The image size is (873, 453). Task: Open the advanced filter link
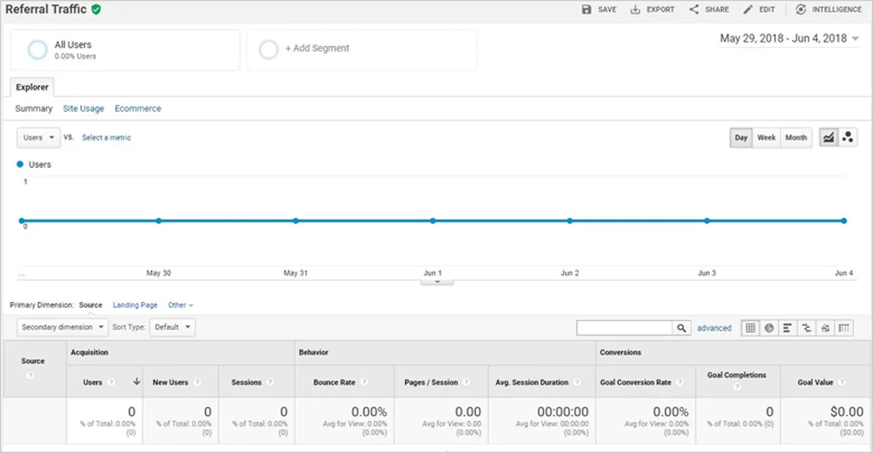point(714,328)
